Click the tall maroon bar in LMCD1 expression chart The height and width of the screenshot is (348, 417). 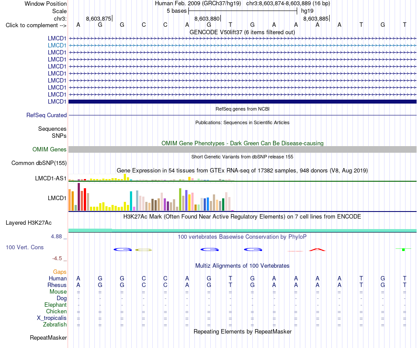[x=79, y=197]
